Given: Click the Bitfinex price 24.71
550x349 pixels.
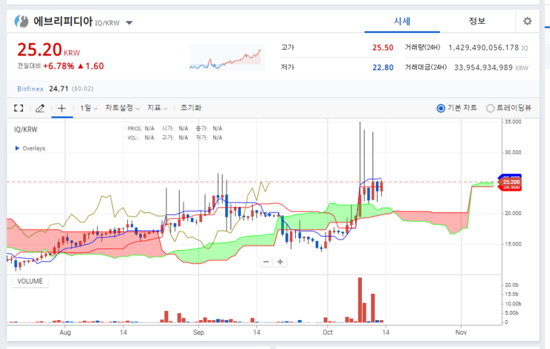Looking at the screenshot, I should point(59,89).
